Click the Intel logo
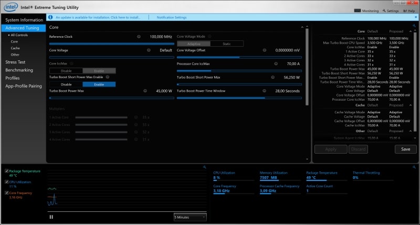This screenshot has height=225, width=420. tap(10, 7)
